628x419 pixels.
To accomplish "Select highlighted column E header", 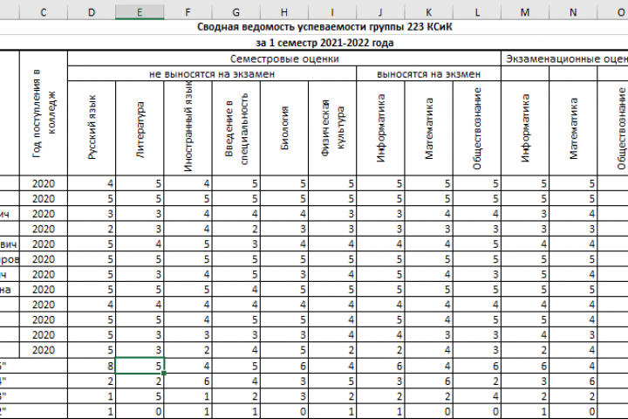I will point(140,12).
